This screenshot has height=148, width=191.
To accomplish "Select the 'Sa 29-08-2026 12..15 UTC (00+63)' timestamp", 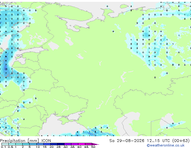I will point(149,141).
